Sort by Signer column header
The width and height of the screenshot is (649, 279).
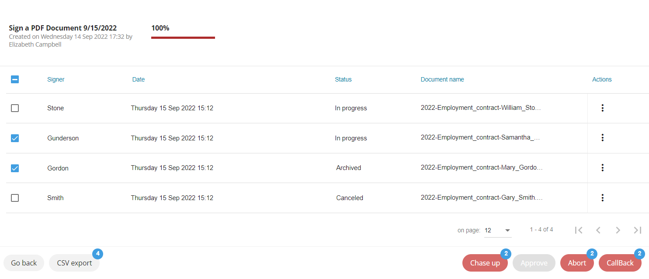click(x=56, y=79)
